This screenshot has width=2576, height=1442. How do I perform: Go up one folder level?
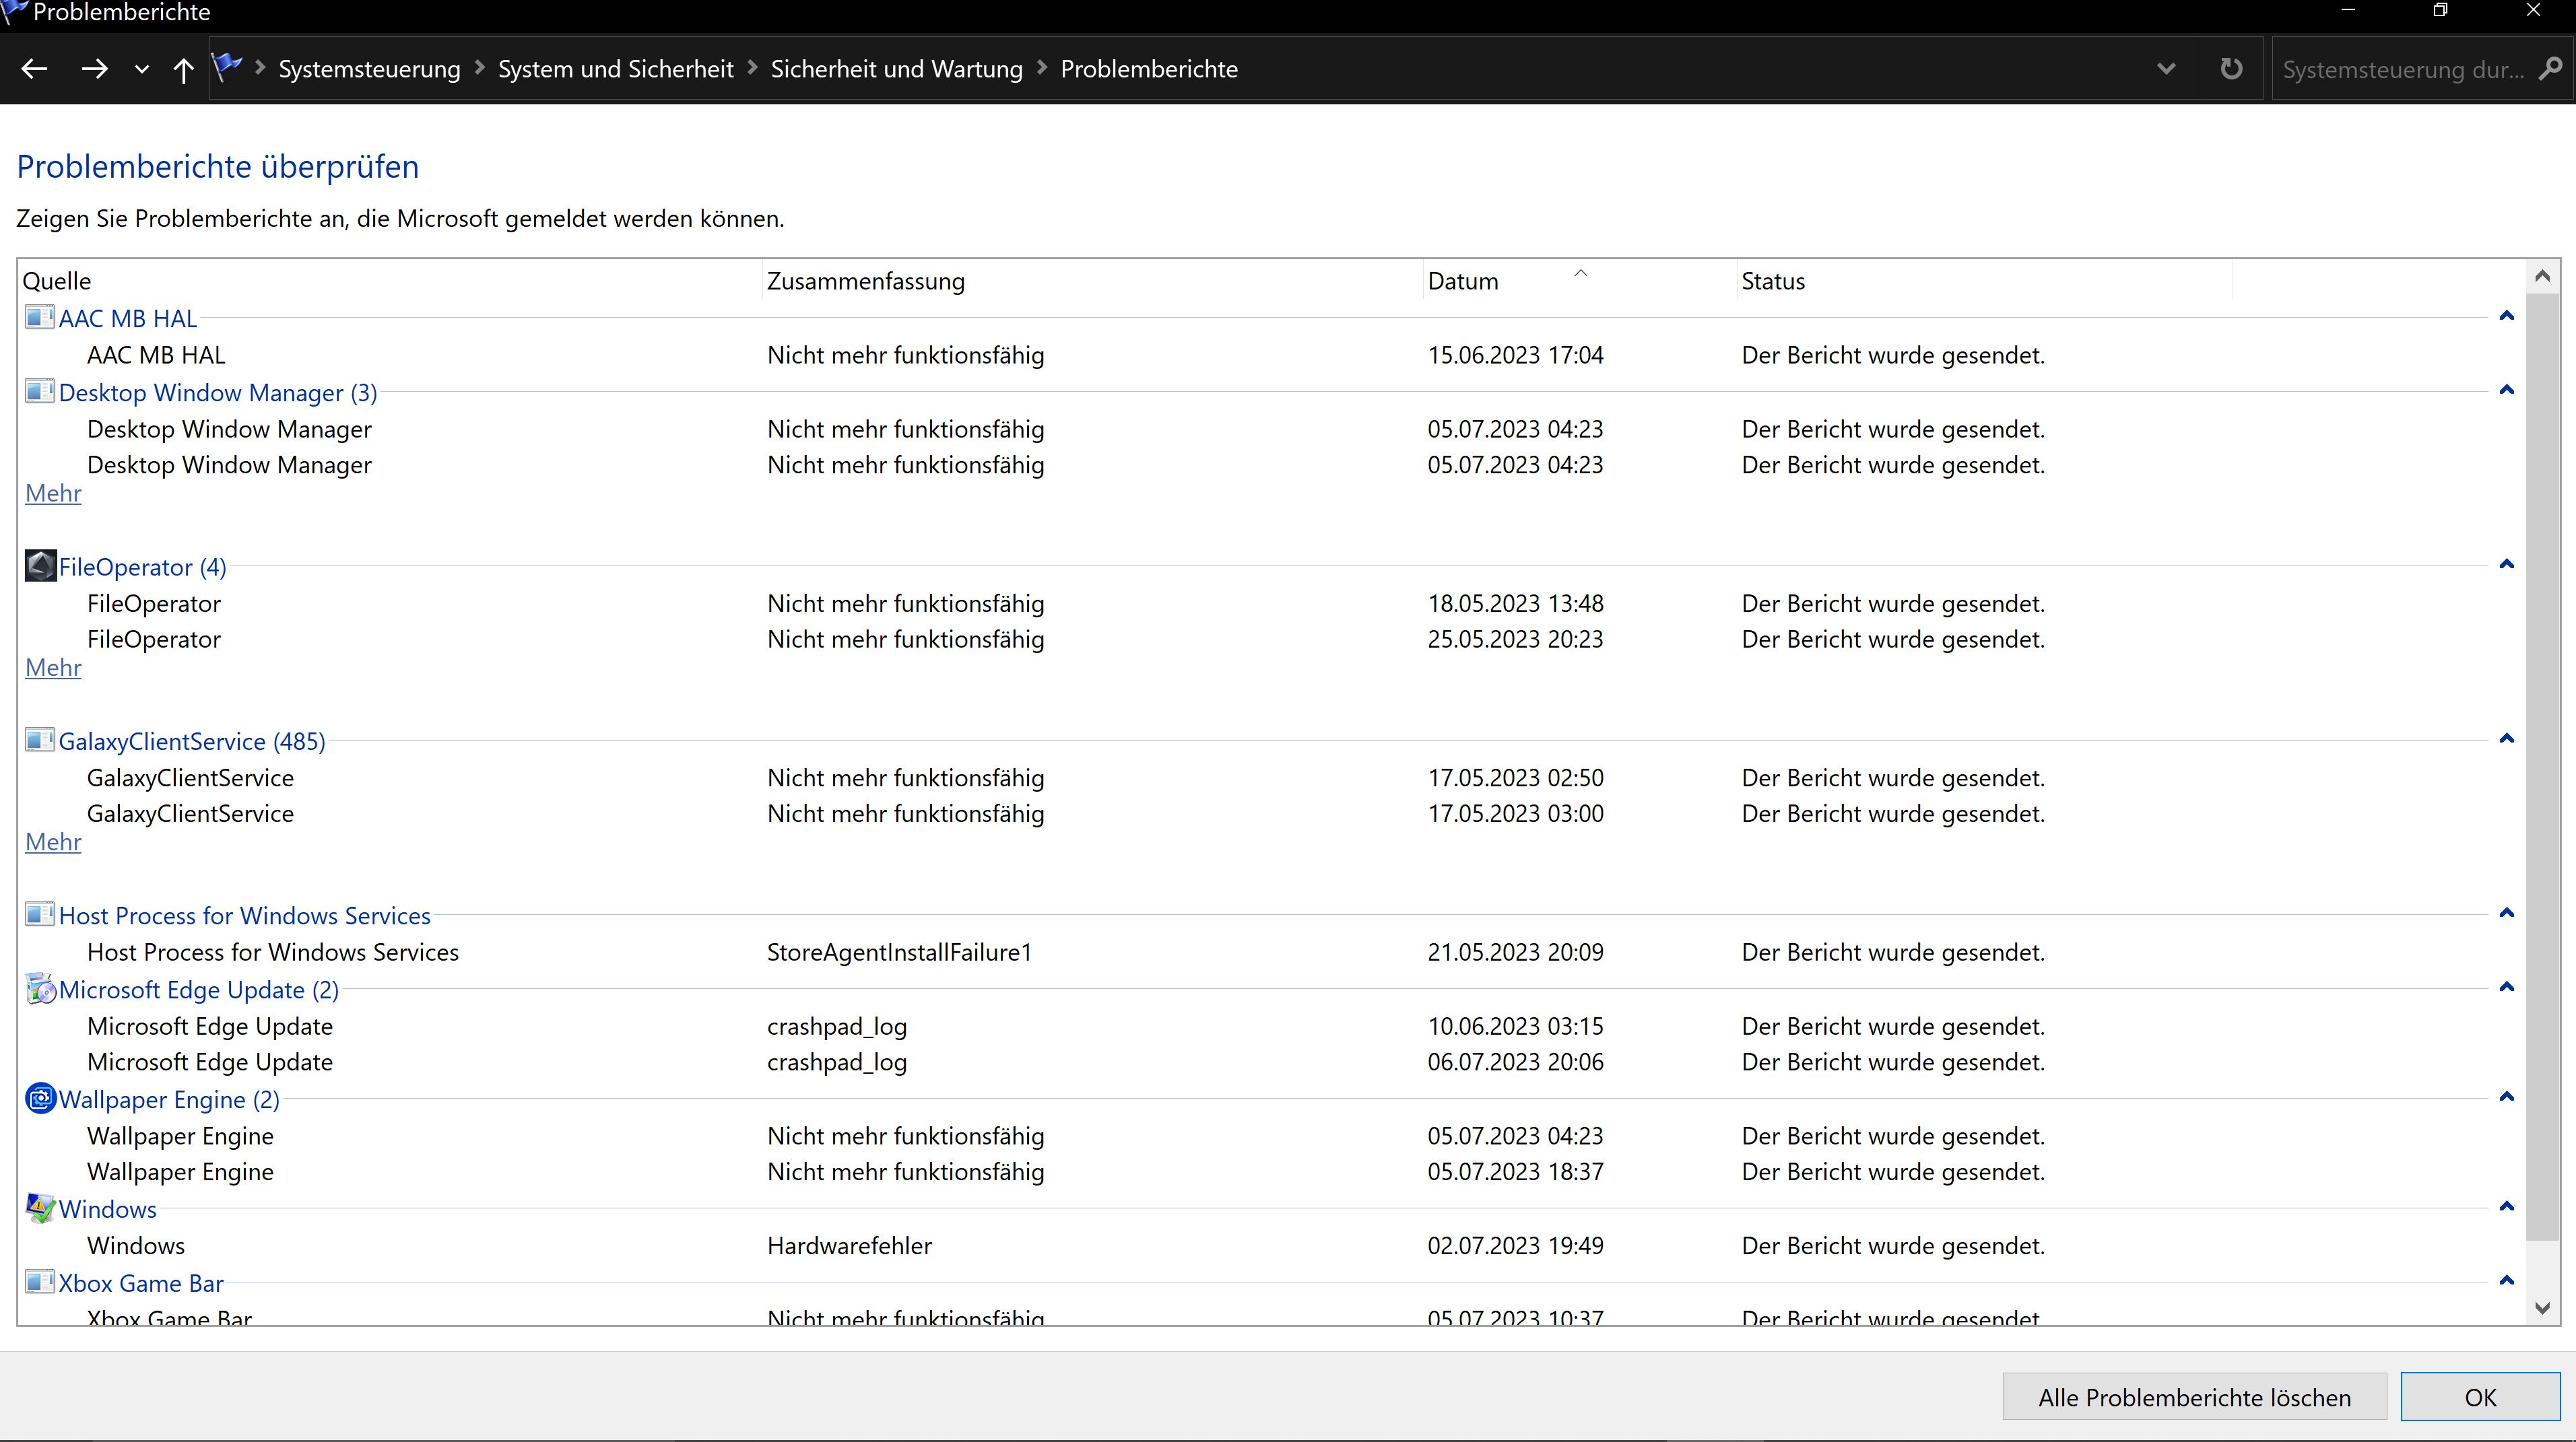[x=183, y=69]
